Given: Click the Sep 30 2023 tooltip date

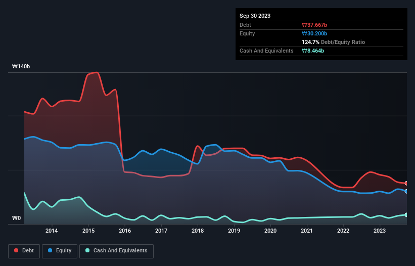Looking at the screenshot, I should pyautogui.click(x=255, y=16).
